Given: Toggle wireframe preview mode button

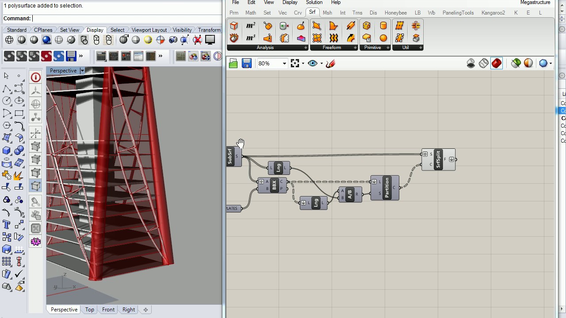Looking at the screenshot, I should tap(484, 64).
